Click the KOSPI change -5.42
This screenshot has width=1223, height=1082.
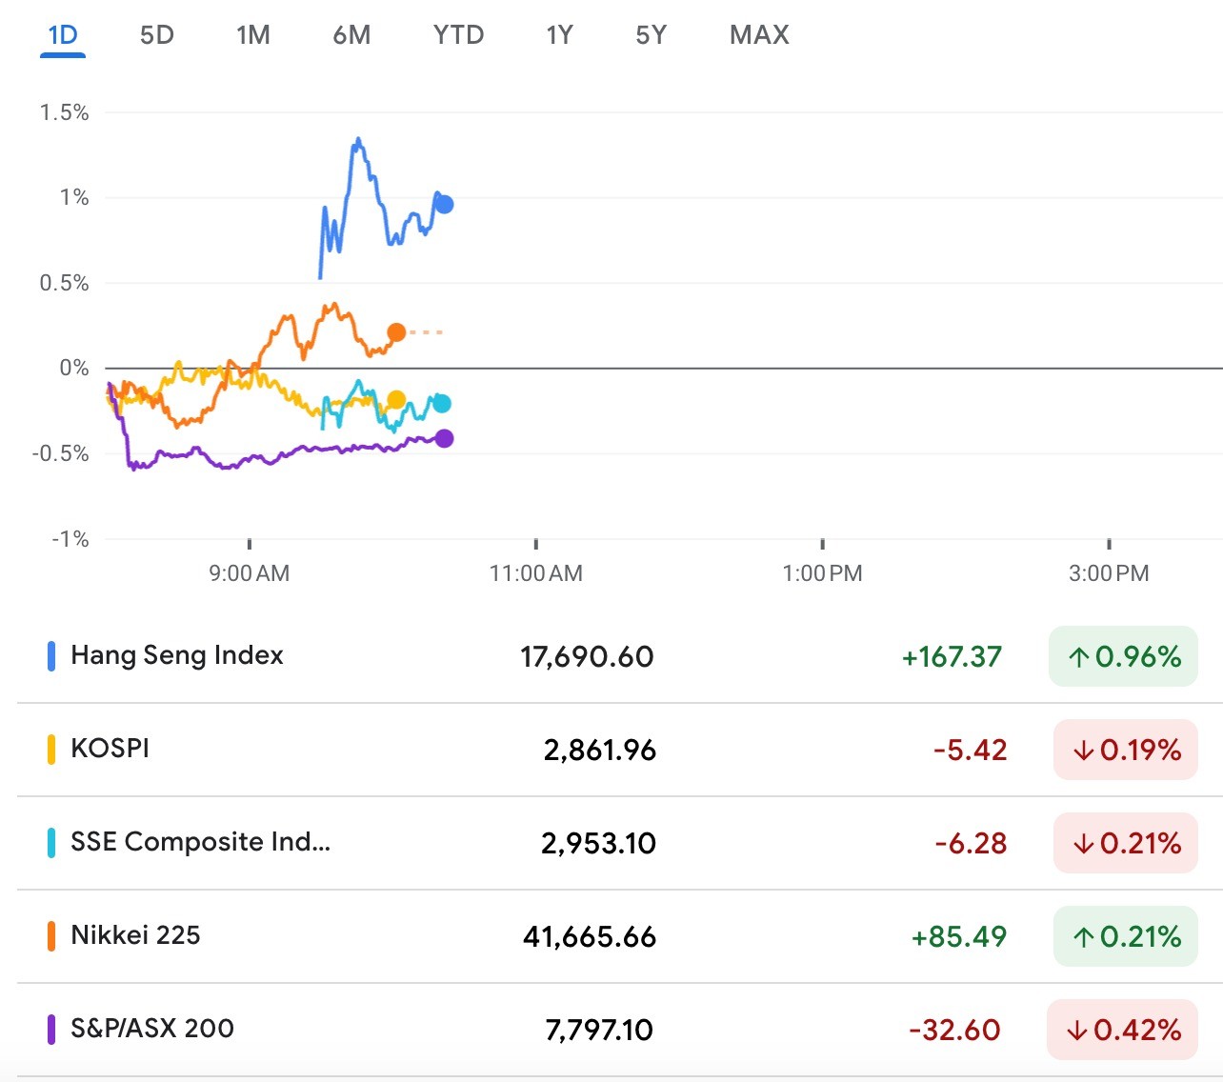pos(970,750)
